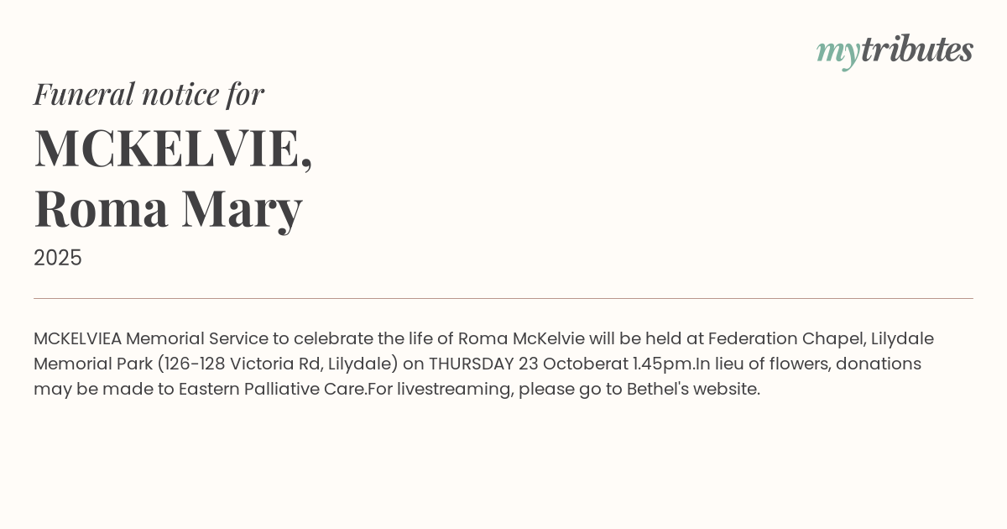This screenshot has width=1007, height=529.
Task: Click the "Federation Chapel" venue text
Action: click(784, 338)
